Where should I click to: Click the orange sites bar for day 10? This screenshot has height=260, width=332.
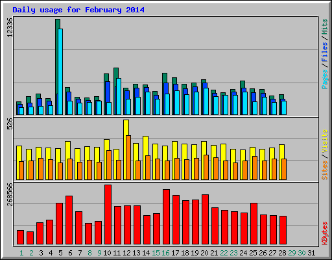[x=109, y=165]
